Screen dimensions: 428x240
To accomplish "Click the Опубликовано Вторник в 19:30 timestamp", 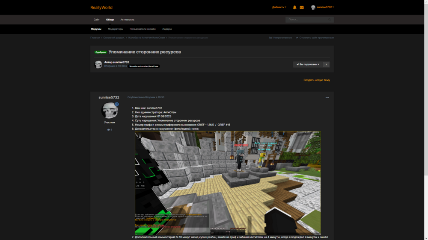I will (146, 97).
